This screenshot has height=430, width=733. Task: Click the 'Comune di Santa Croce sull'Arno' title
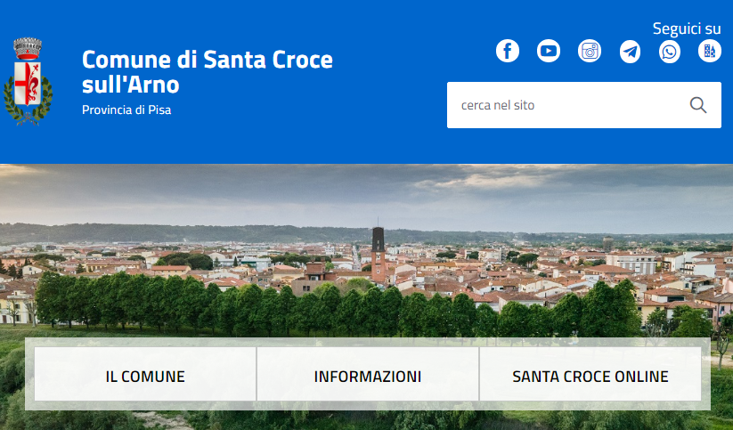coord(207,72)
